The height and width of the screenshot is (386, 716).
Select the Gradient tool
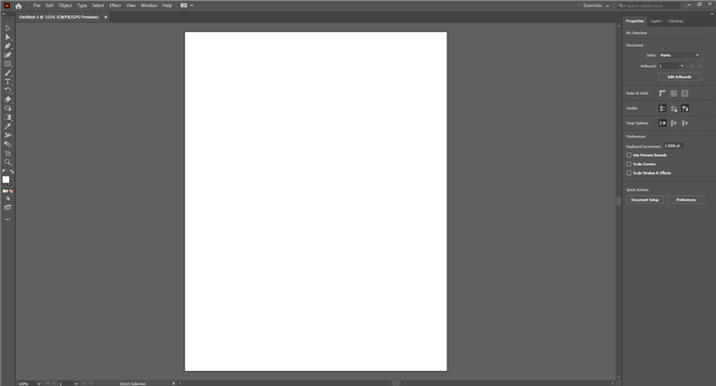pos(8,117)
